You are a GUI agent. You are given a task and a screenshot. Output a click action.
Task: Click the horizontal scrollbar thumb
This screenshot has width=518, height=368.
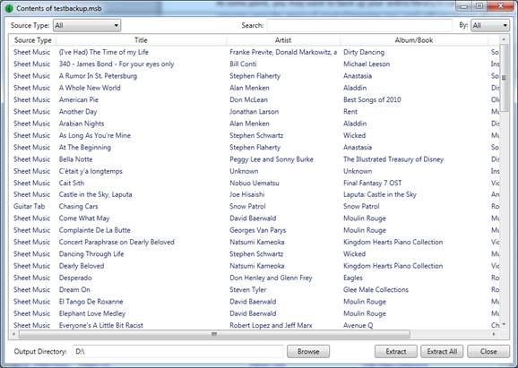(x=214, y=334)
